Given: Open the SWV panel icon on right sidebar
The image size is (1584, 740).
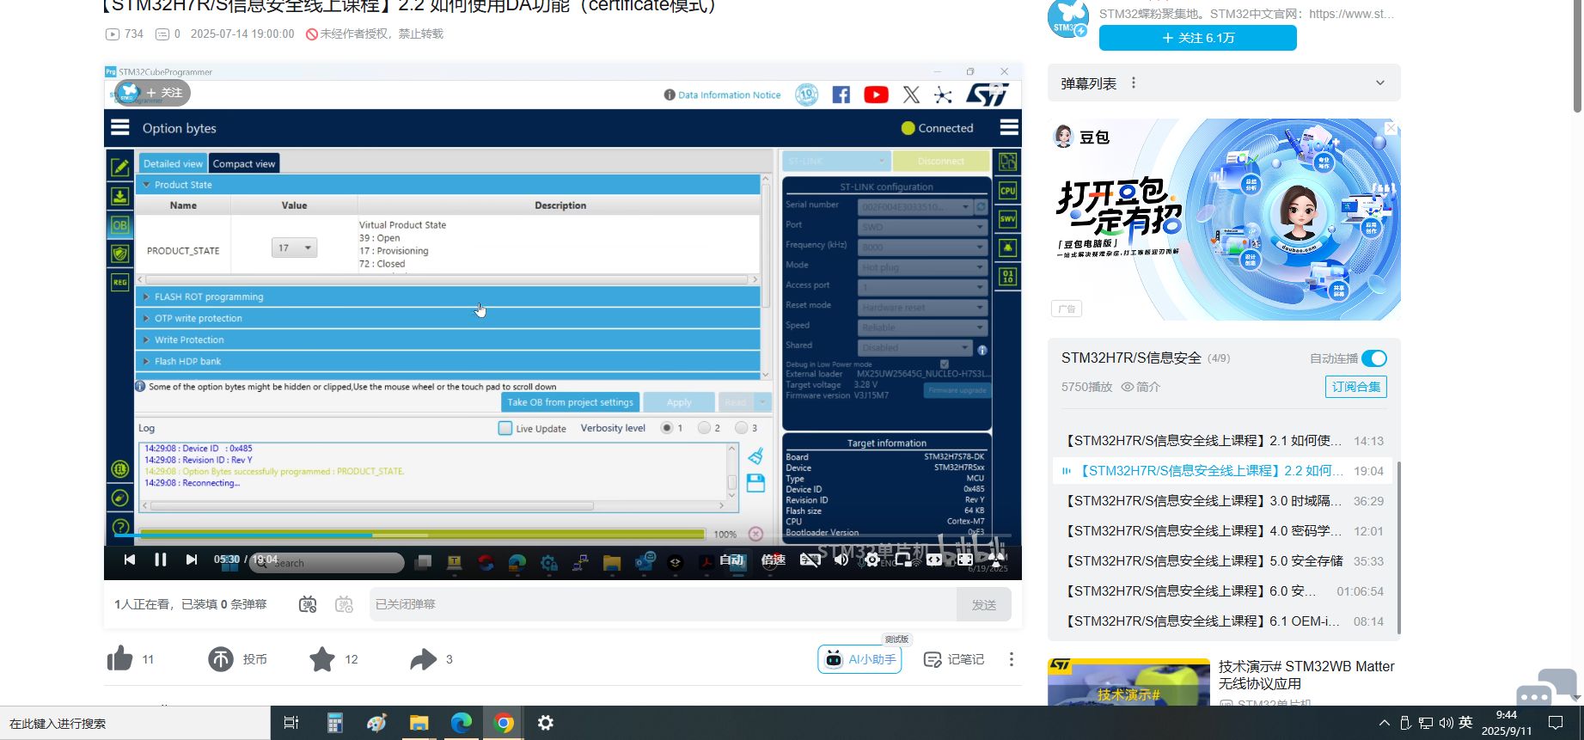Looking at the screenshot, I should (1008, 219).
